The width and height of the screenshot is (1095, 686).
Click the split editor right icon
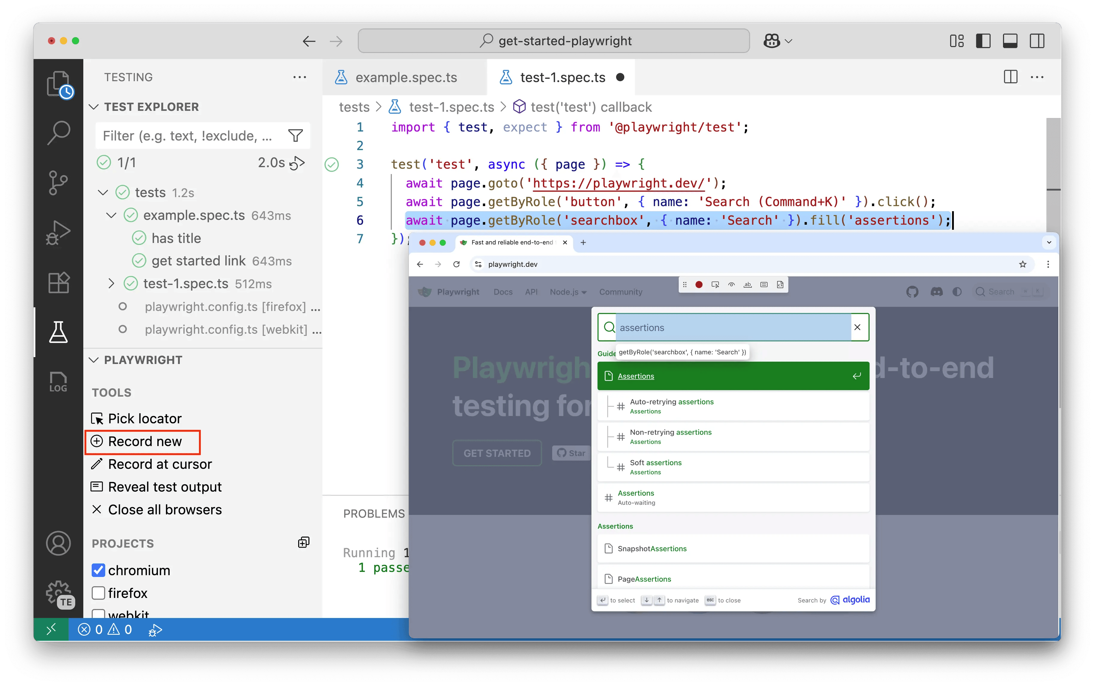pyautogui.click(x=1010, y=77)
